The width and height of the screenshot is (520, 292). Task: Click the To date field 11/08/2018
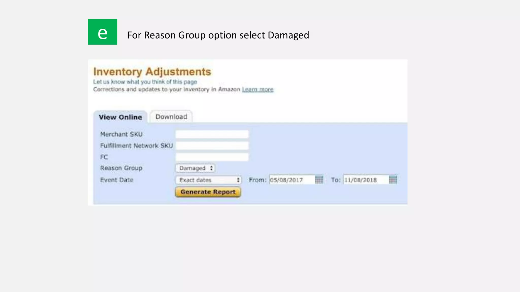tap(366, 180)
